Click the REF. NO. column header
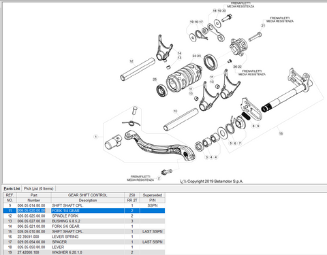327x255 pixels. click(10, 198)
